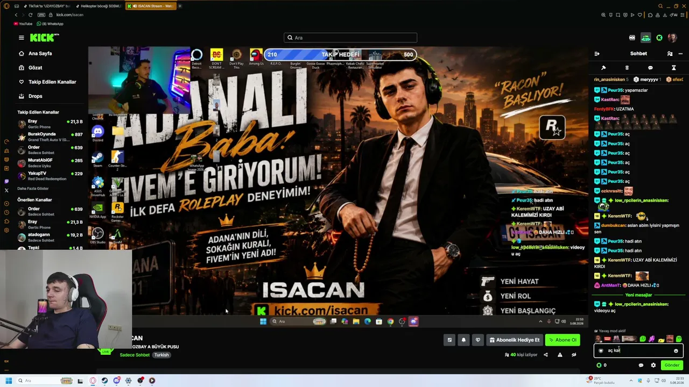
Task: Reload the page
Action: click(x=30, y=15)
